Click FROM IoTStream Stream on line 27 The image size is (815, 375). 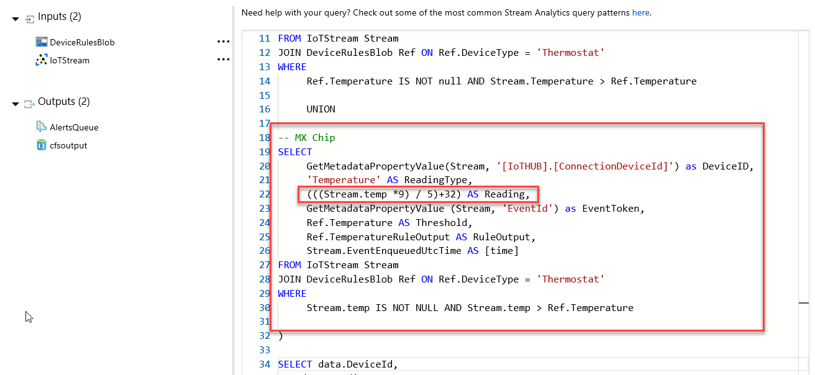(338, 265)
